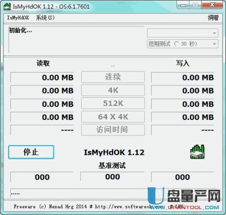Click the sequential read 0.00 MB field
This screenshot has height=215, width=226.
pos(42,77)
